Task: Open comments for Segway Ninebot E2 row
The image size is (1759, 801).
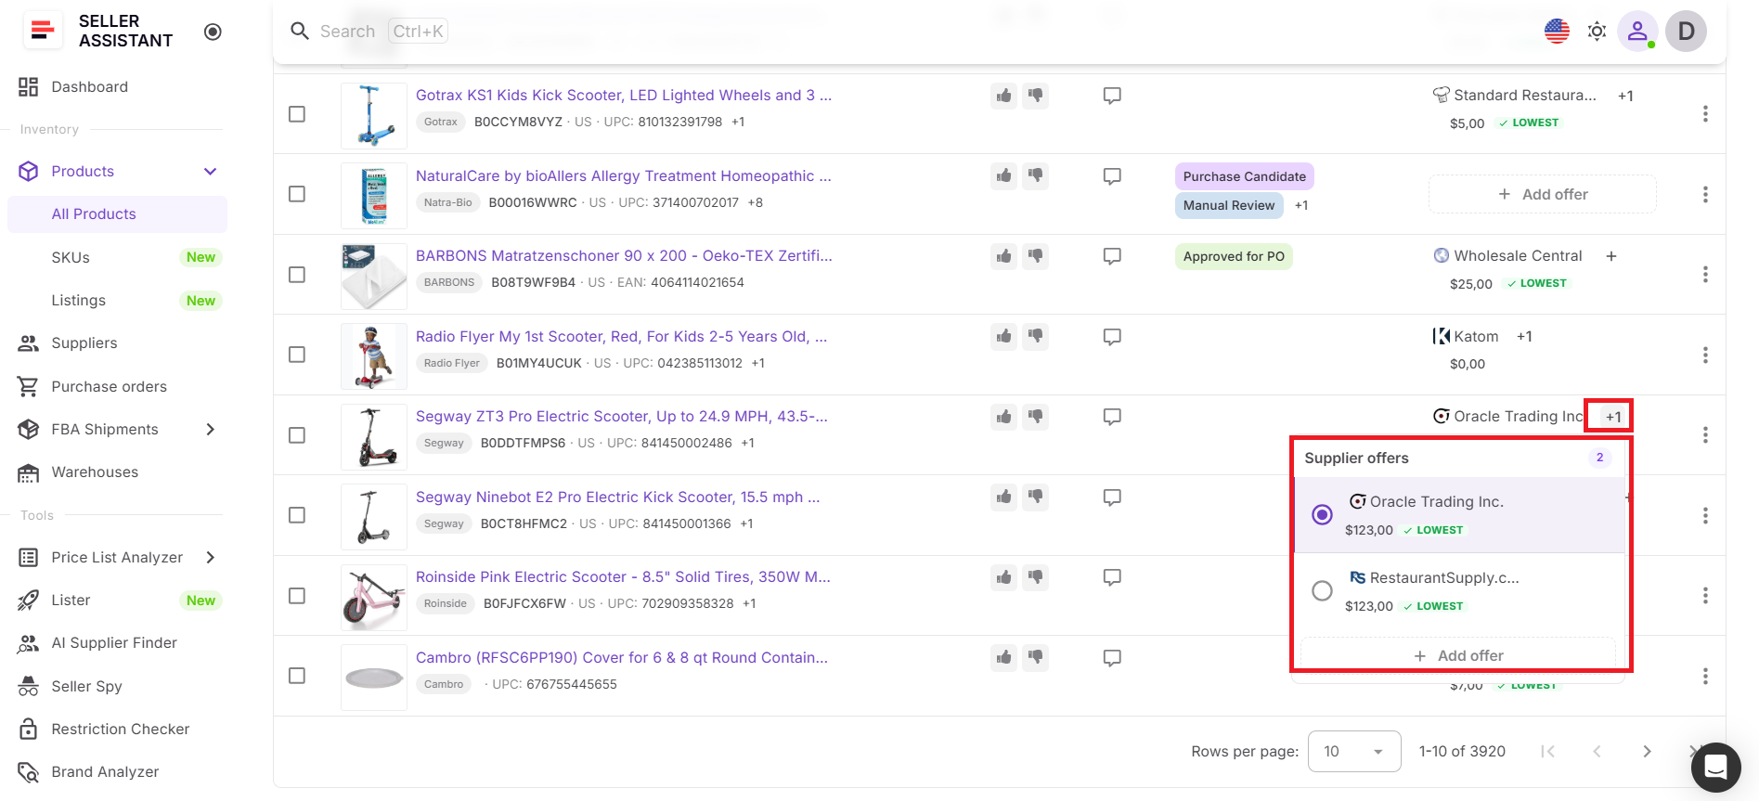Action: click(1112, 497)
